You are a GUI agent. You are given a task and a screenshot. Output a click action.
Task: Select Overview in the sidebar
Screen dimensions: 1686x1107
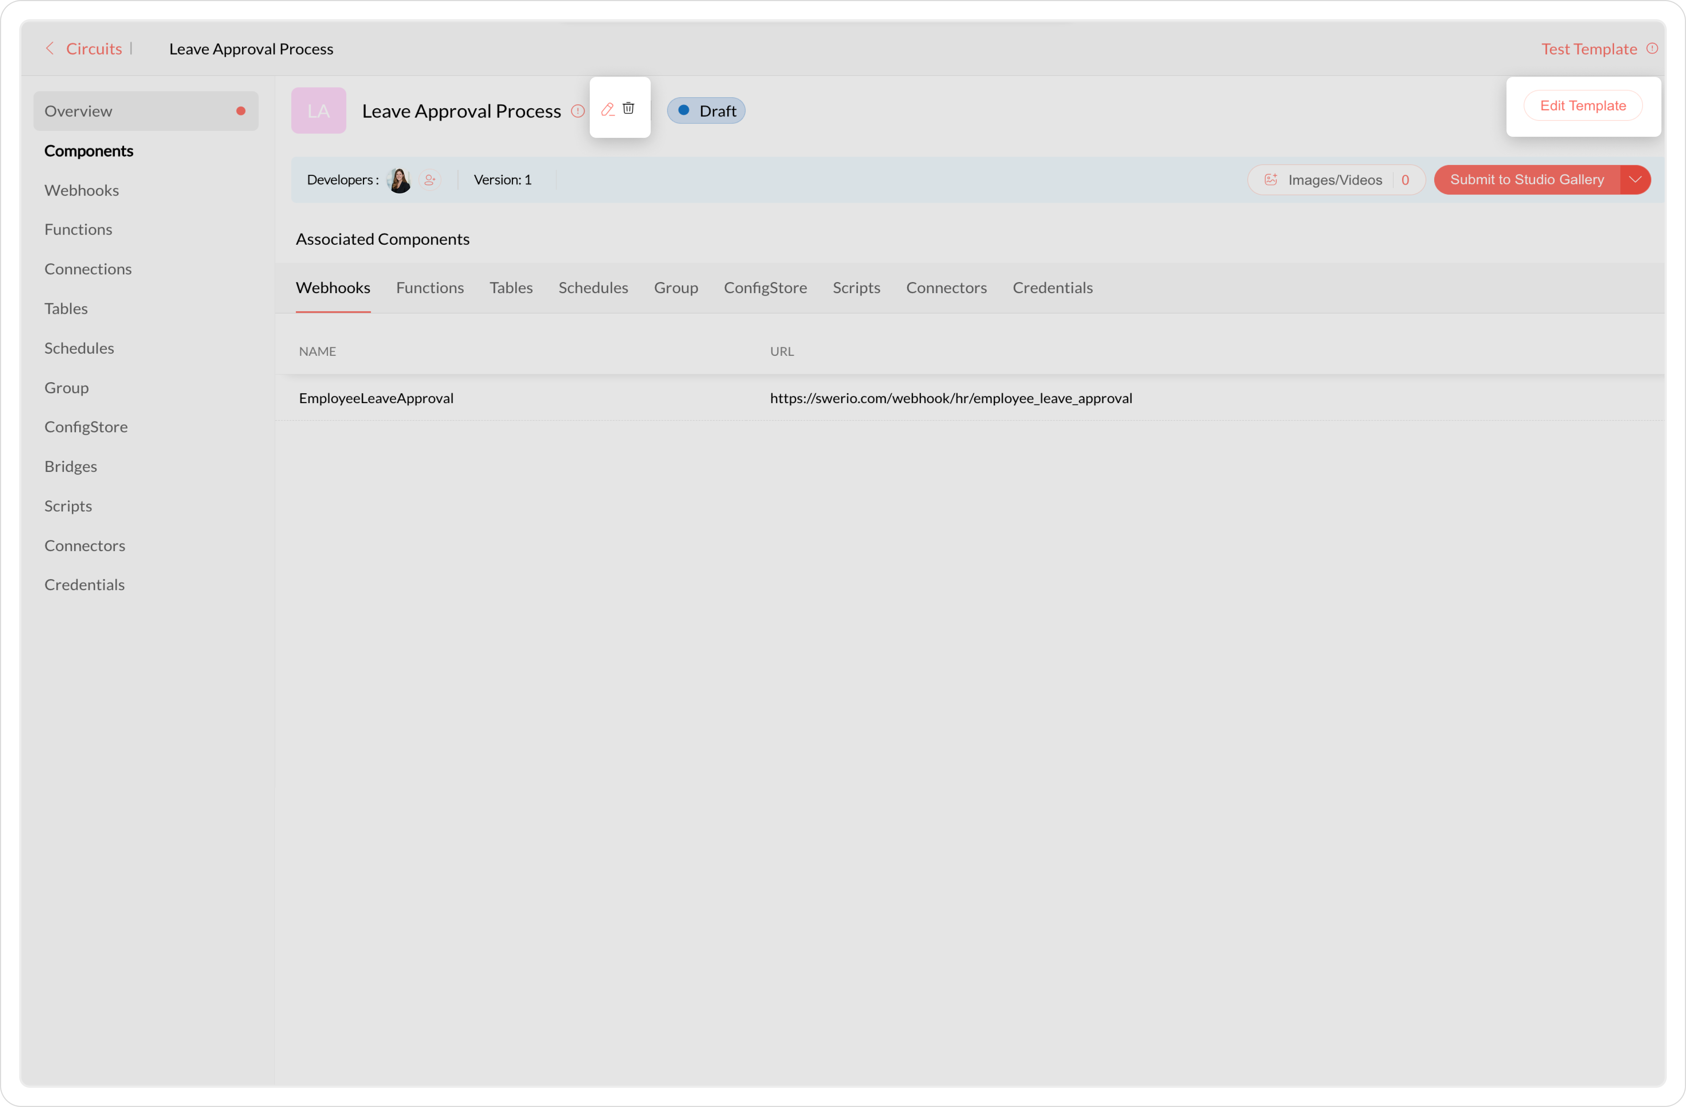click(146, 111)
